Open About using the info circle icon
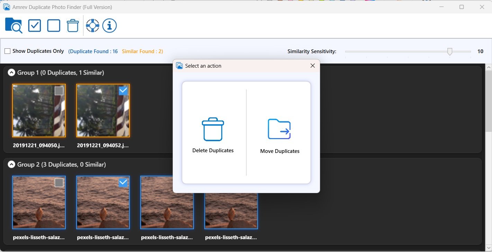The width and height of the screenshot is (492, 252). pyautogui.click(x=109, y=25)
